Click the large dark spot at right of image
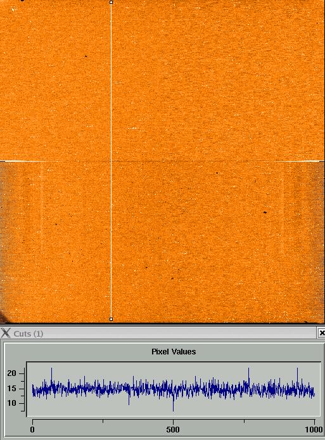Screen dimensions: 325x440 pos(265,212)
